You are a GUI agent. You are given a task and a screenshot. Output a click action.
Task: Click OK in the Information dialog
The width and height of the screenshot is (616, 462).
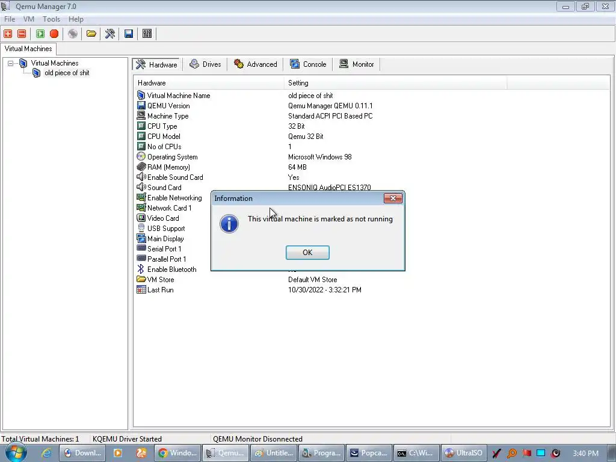pos(307,253)
